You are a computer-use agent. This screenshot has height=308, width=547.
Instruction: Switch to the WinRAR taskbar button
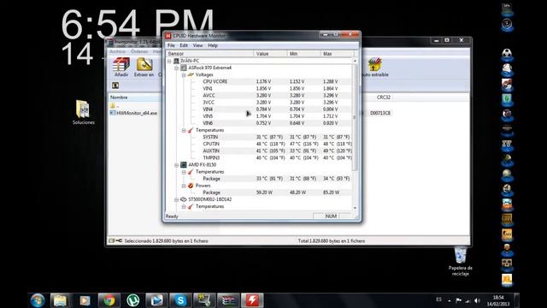point(228,300)
